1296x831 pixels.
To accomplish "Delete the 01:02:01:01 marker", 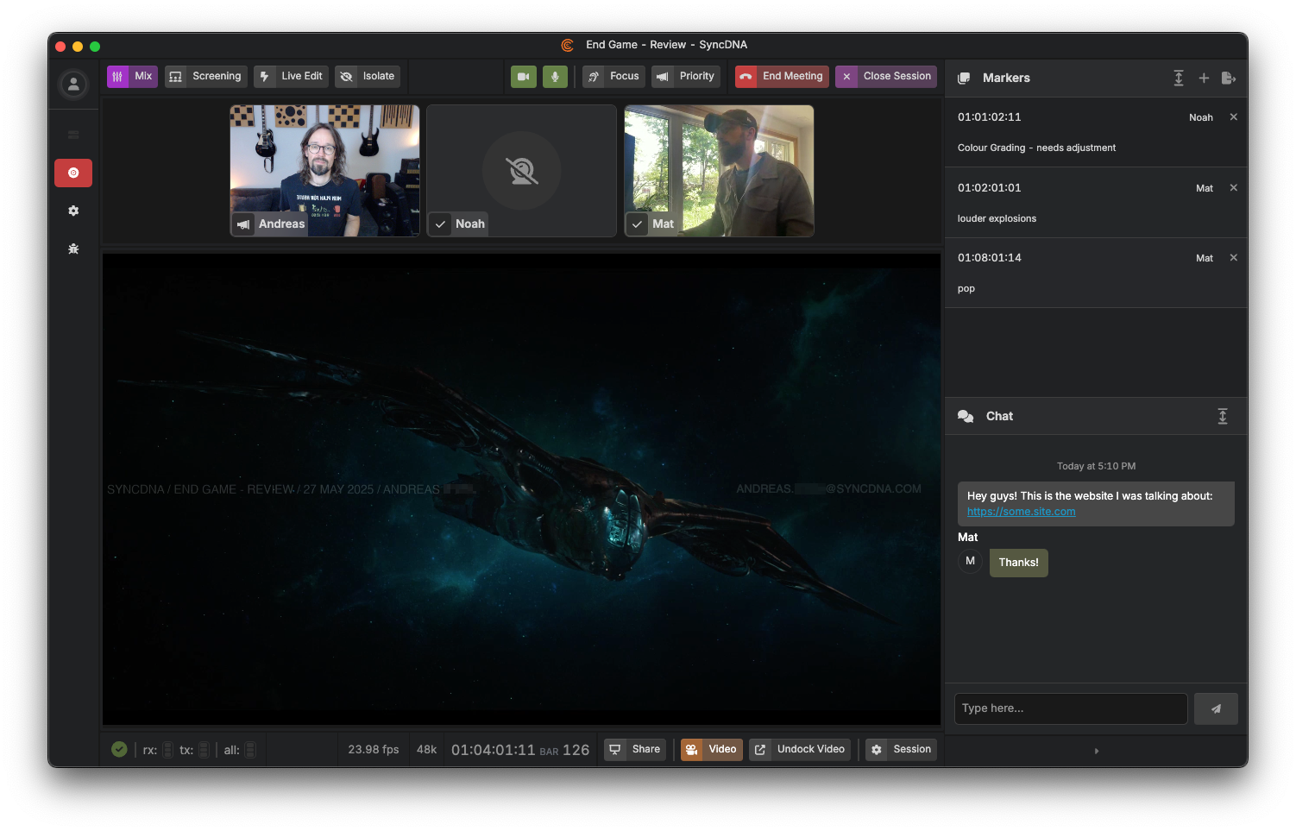I will [1234, 188].
